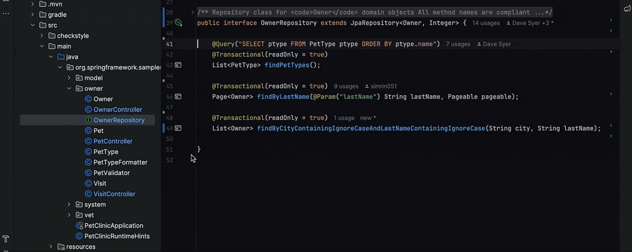Expand the folded Javadoc comment on line 28

click(x=193, y=12)
